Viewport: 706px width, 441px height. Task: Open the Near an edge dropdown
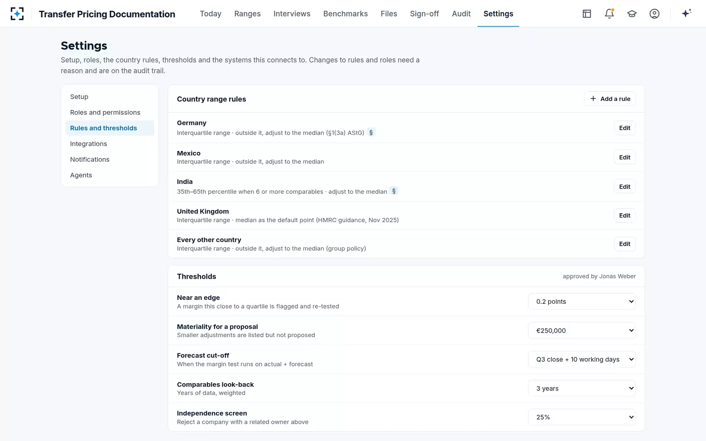[x=582, y=301]
